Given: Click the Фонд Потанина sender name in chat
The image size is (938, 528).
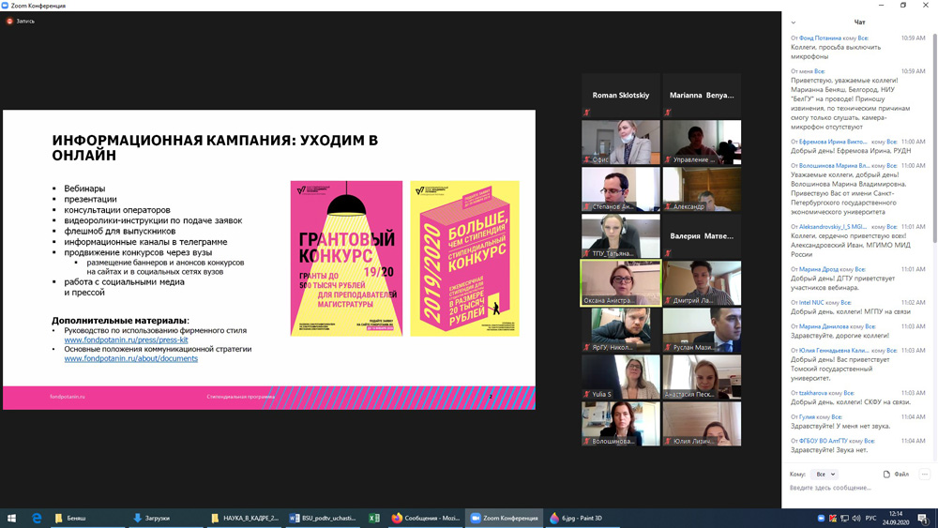Looking at the screenshot, I should (x=820, y=38).
